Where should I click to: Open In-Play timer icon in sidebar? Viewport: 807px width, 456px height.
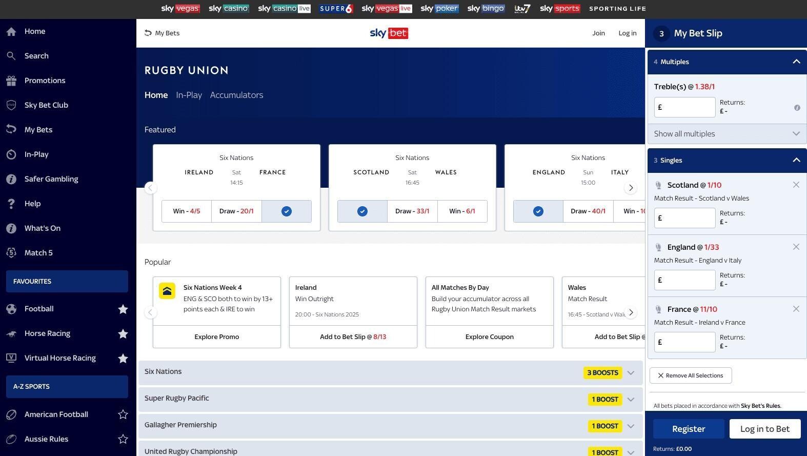pos(11,154)
